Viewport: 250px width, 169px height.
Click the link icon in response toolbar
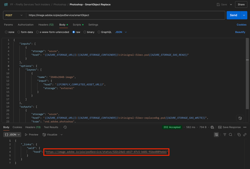pyautogui.click(x=245, y=135)
